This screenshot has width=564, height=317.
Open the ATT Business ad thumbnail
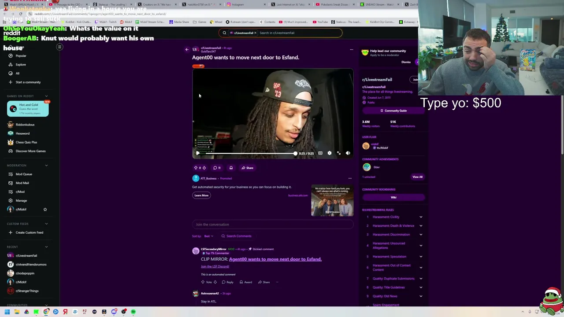click(x=332, y=201)
